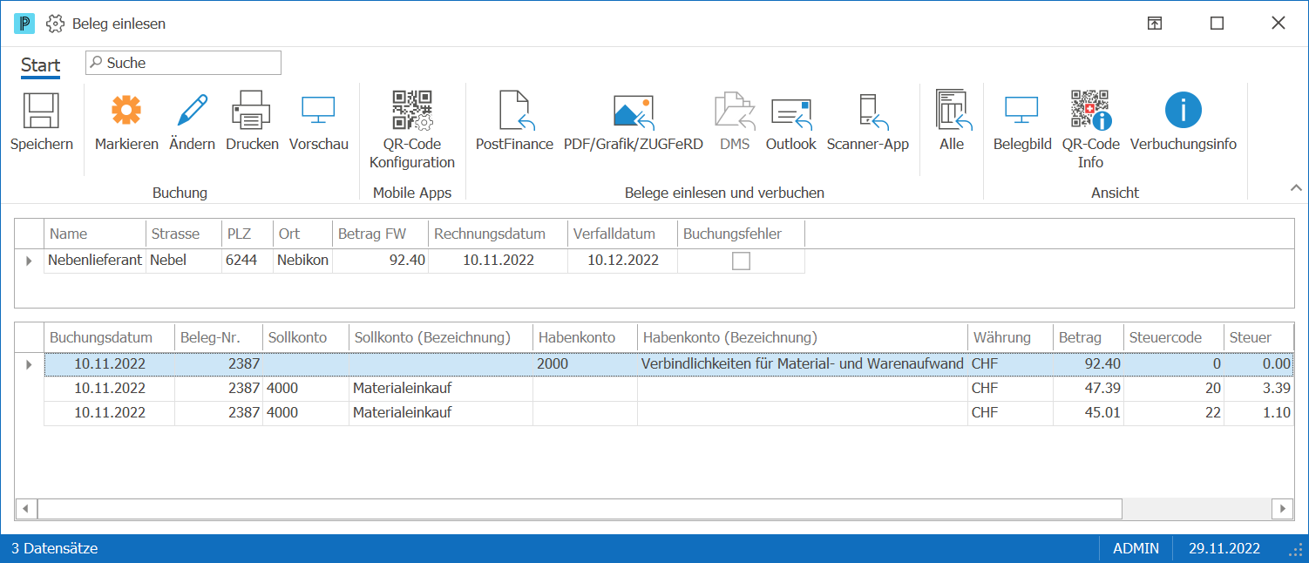Select the Nebenlieferant name cell

[x=95, y=260]
